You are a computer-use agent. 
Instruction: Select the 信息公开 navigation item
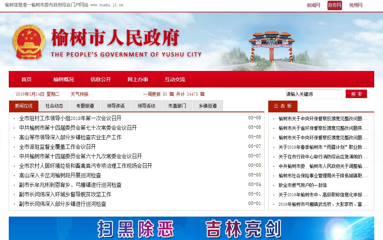[101, 79]
